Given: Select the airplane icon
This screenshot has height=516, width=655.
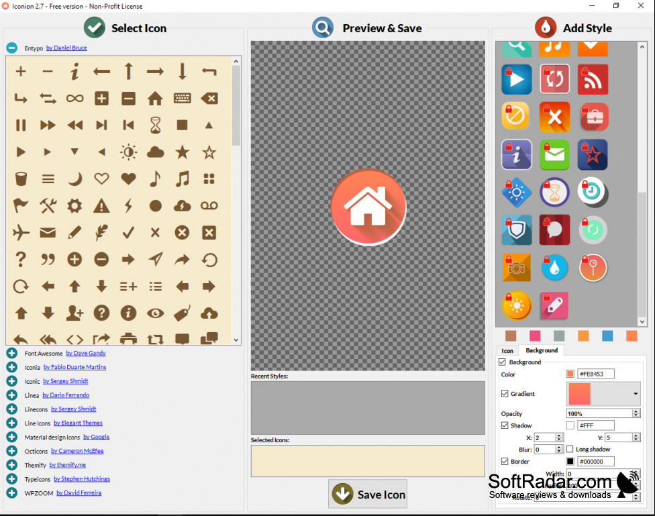Looking at the screenshot, I should click(x=21, y=233).
